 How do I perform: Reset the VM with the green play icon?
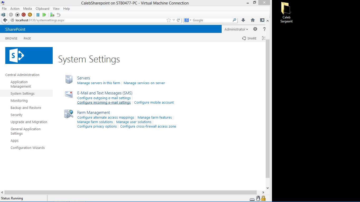[x=44, y=15]
